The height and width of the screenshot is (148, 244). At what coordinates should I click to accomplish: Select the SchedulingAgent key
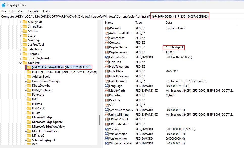[x=43, y=140]
